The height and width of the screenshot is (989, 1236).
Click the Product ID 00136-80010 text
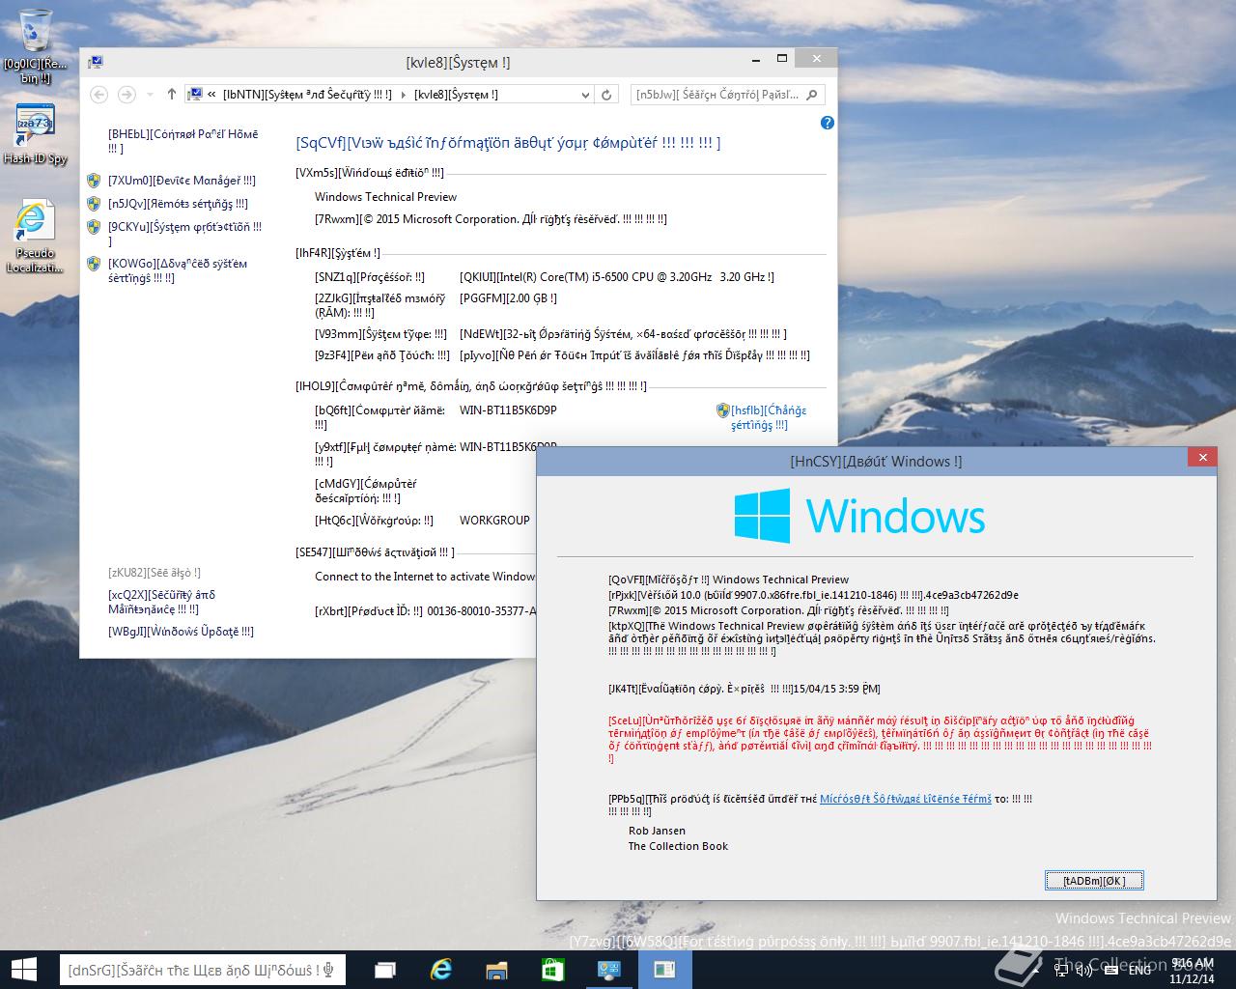(x=481, y=611)
